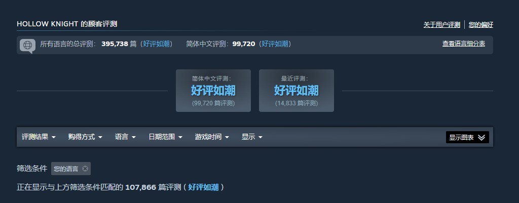
Task: Expand the 日期范围 dropdown
Action: pos(166,137)
